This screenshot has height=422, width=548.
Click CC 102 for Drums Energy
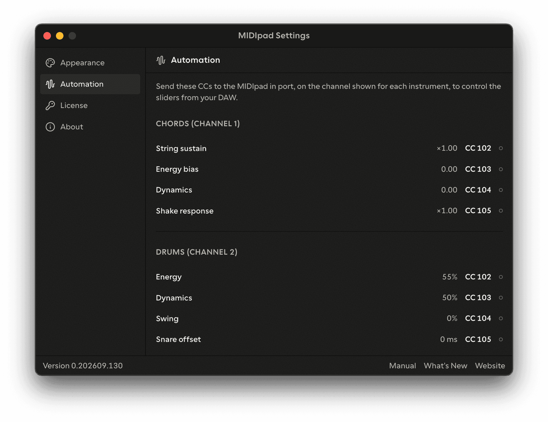[478, 277]
